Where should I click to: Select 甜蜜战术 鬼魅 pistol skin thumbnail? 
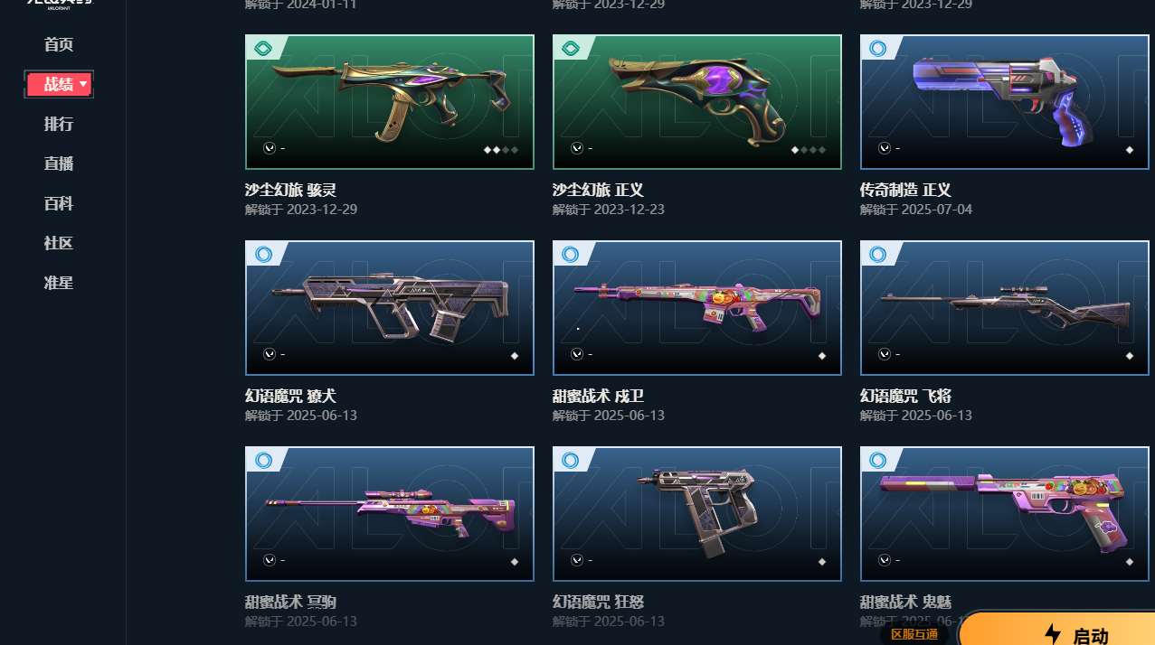coord(1004,514)
